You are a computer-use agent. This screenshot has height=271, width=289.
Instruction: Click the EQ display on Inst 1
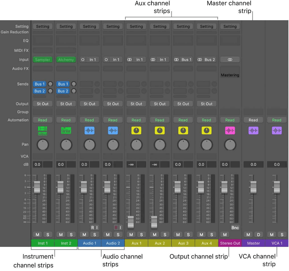(x=43, y=41)
